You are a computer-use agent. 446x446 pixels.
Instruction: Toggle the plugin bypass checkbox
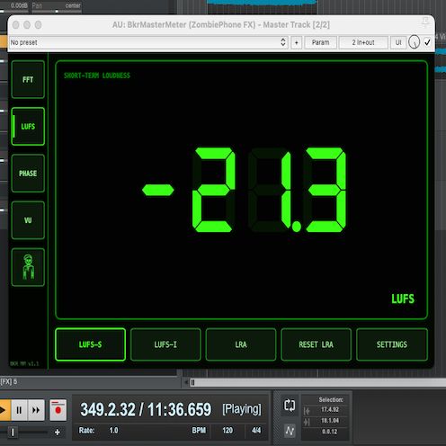click(x=427, y=42)
